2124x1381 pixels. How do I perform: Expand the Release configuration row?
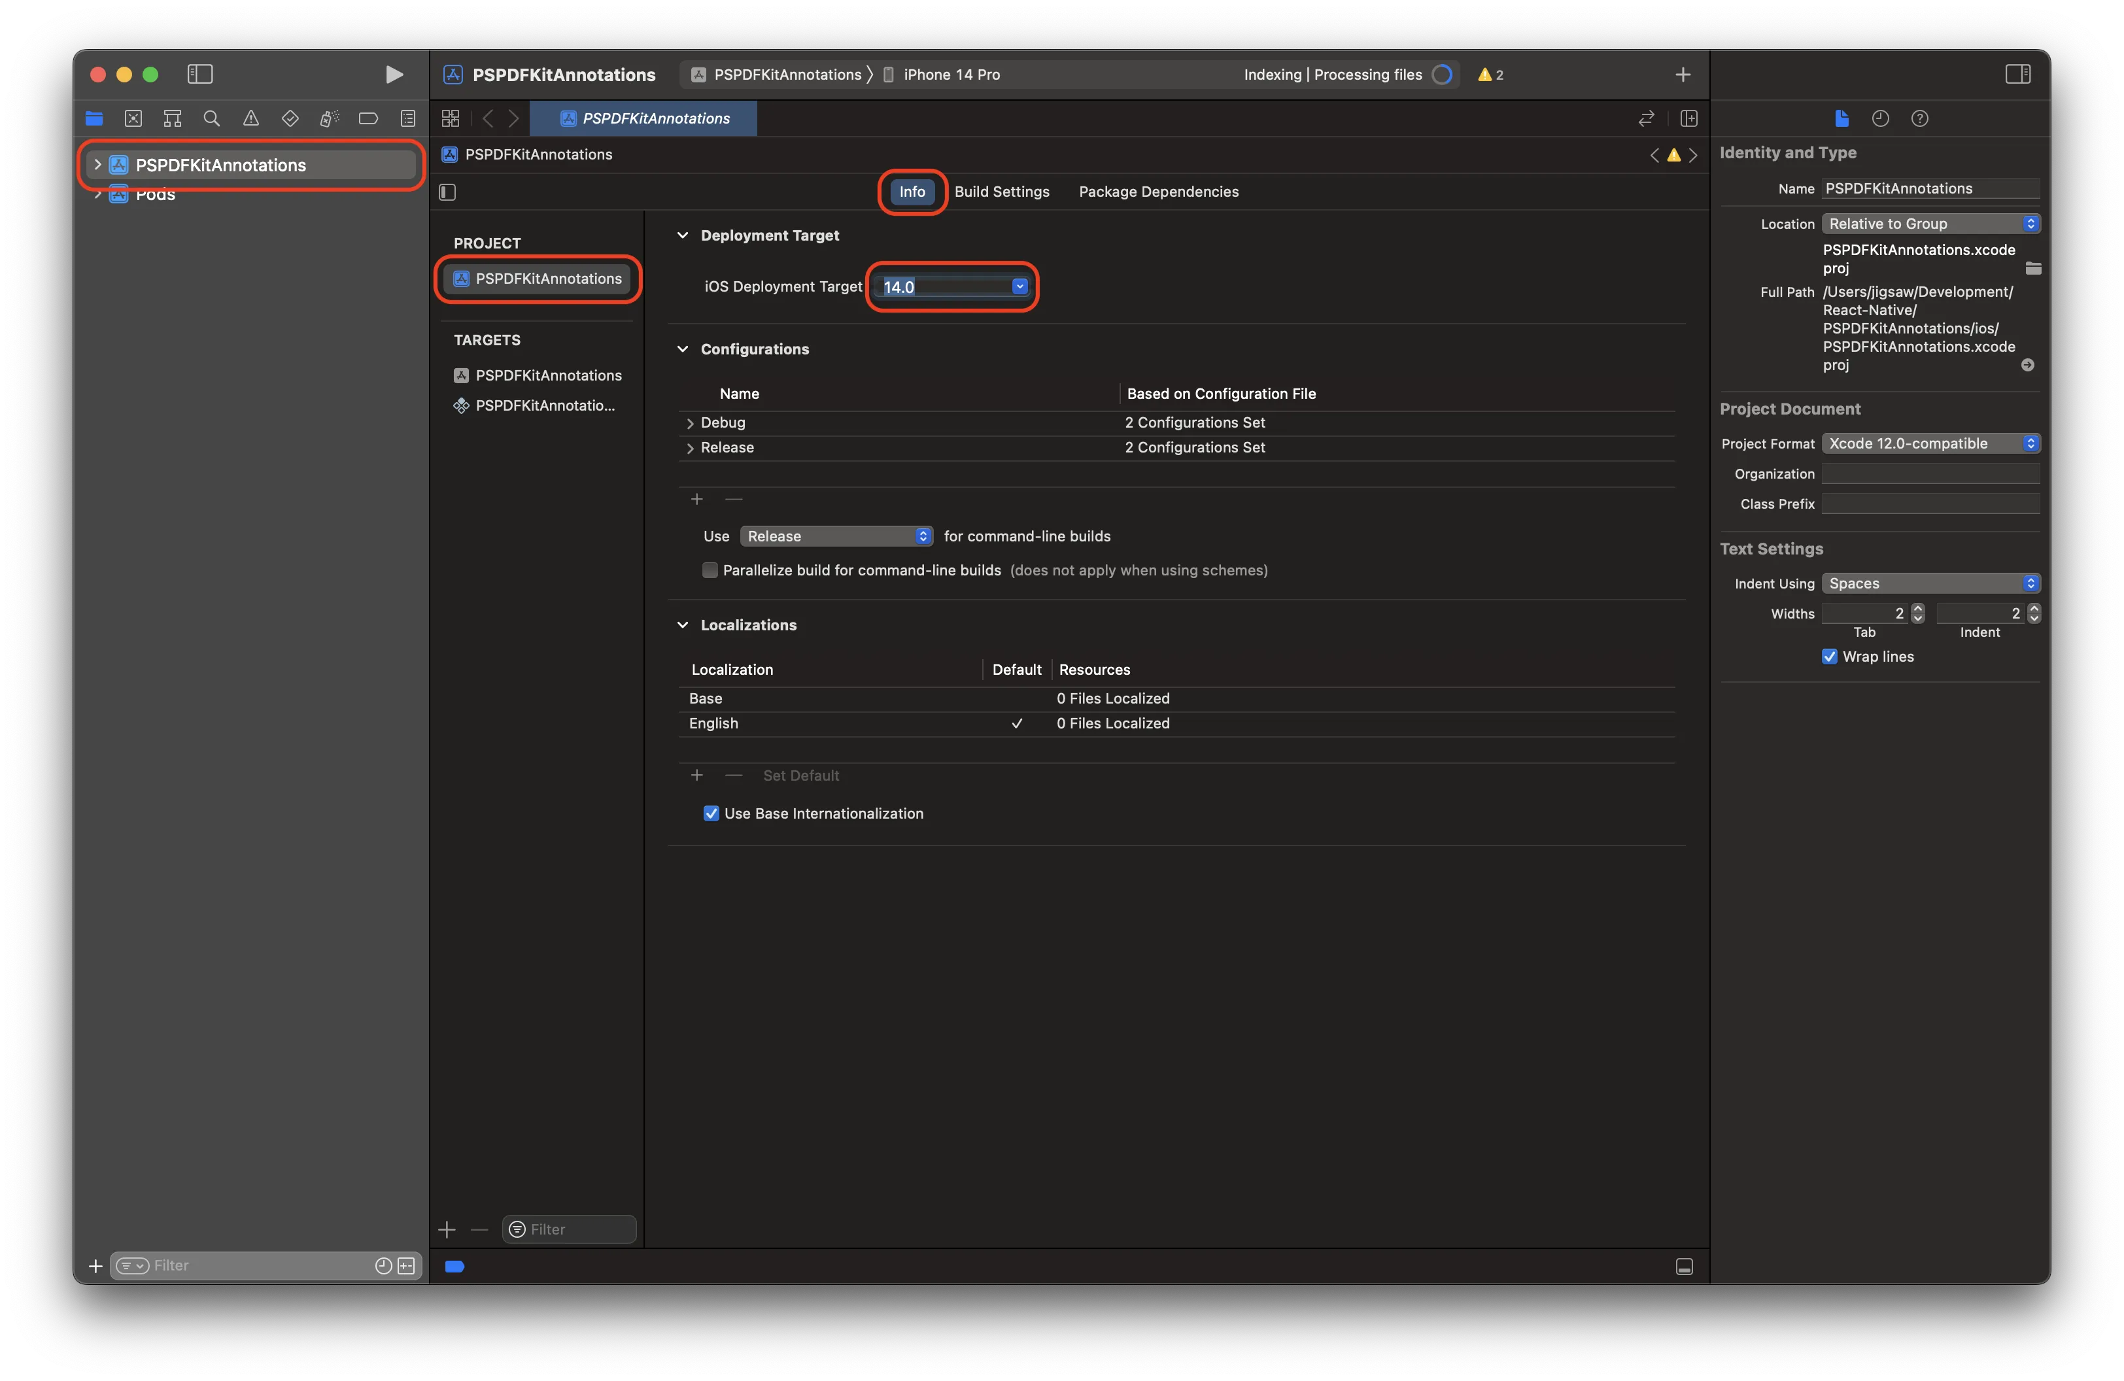pyautogui.click(x=690, y=447)
